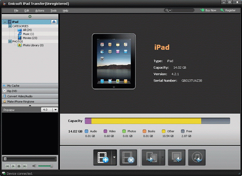Screen dimensions: 242x176
Task: Click the next track button
Action: pos(25,166)
